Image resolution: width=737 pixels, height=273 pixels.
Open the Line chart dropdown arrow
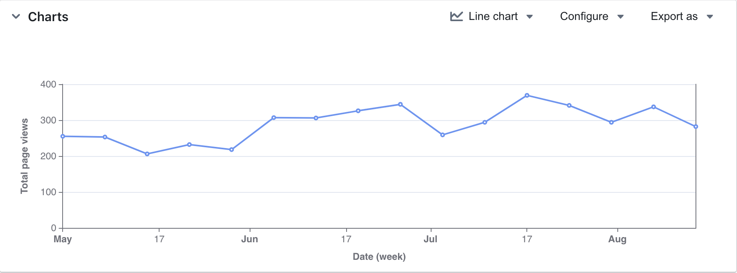530,17
